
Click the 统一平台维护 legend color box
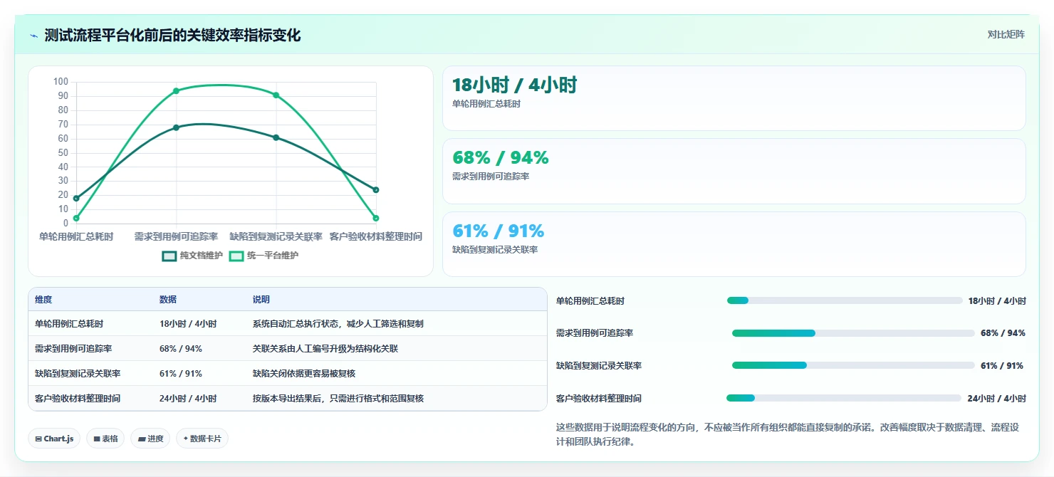tap(236, 256)
